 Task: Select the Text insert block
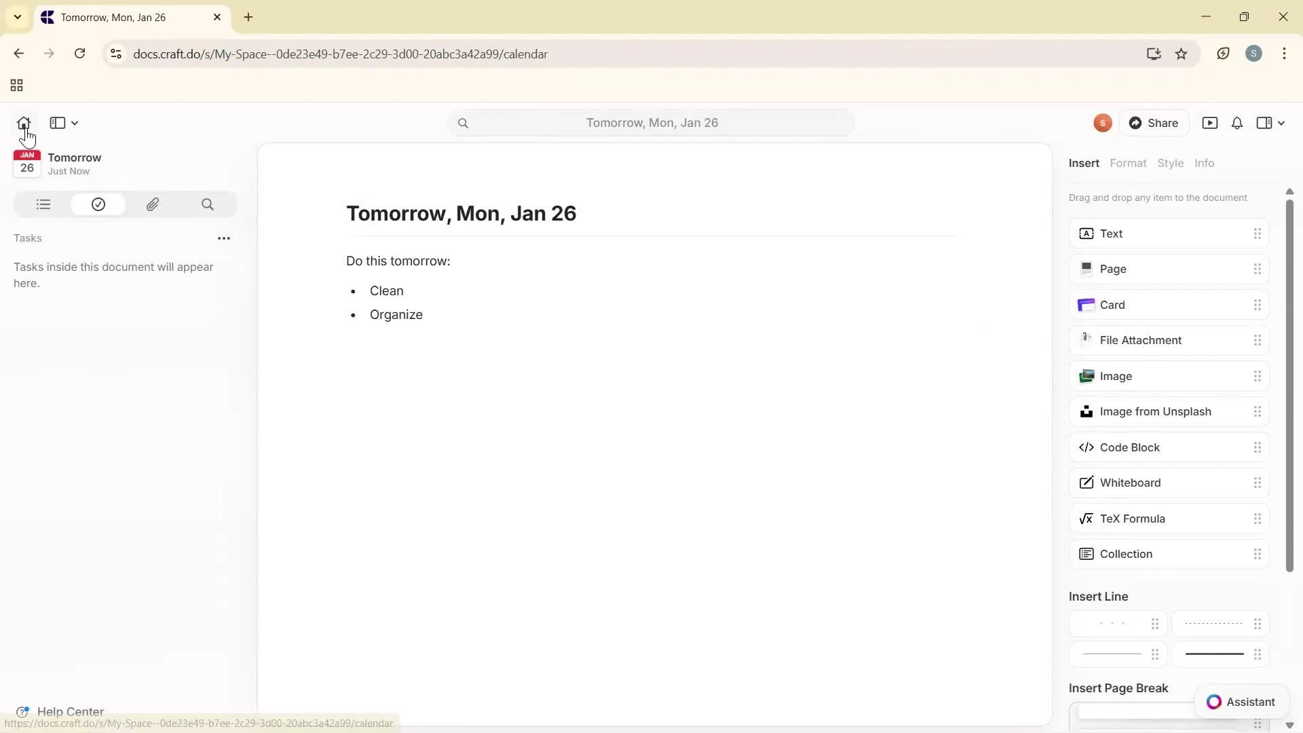point(1166,233)
